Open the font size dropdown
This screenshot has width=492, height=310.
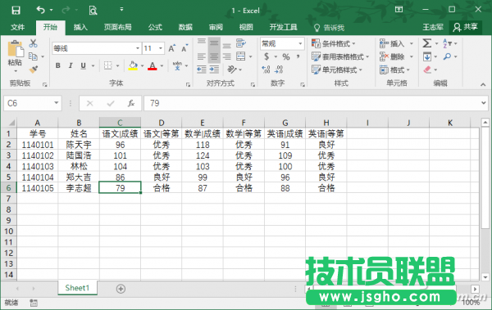point(161,48)
